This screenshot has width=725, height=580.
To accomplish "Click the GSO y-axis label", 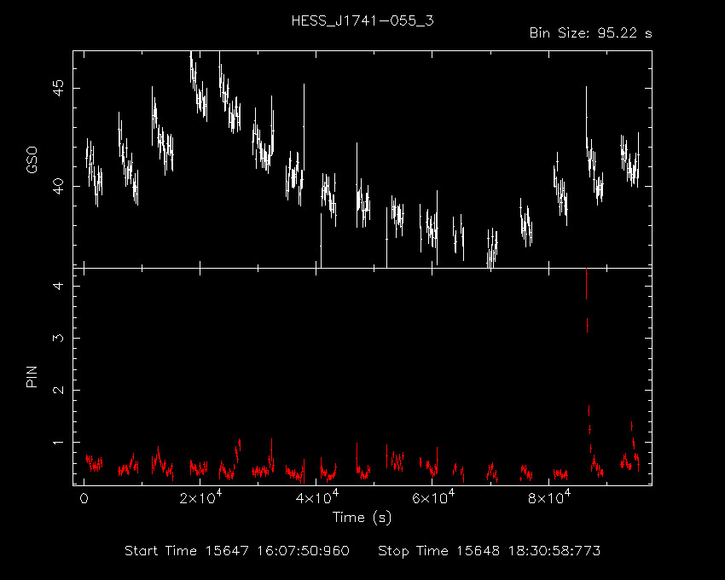I will pos(32,160).
